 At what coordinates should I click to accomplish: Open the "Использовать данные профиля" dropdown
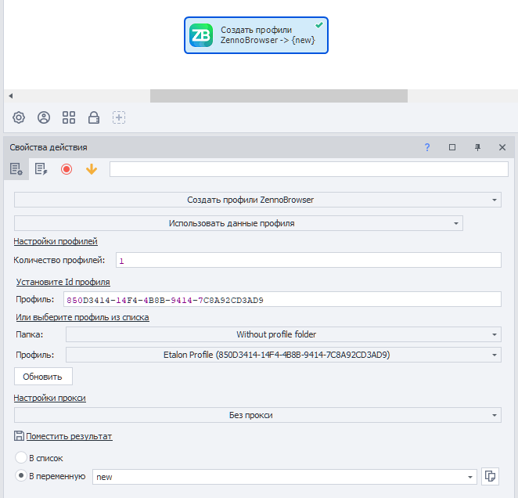(x=238, y=223)
